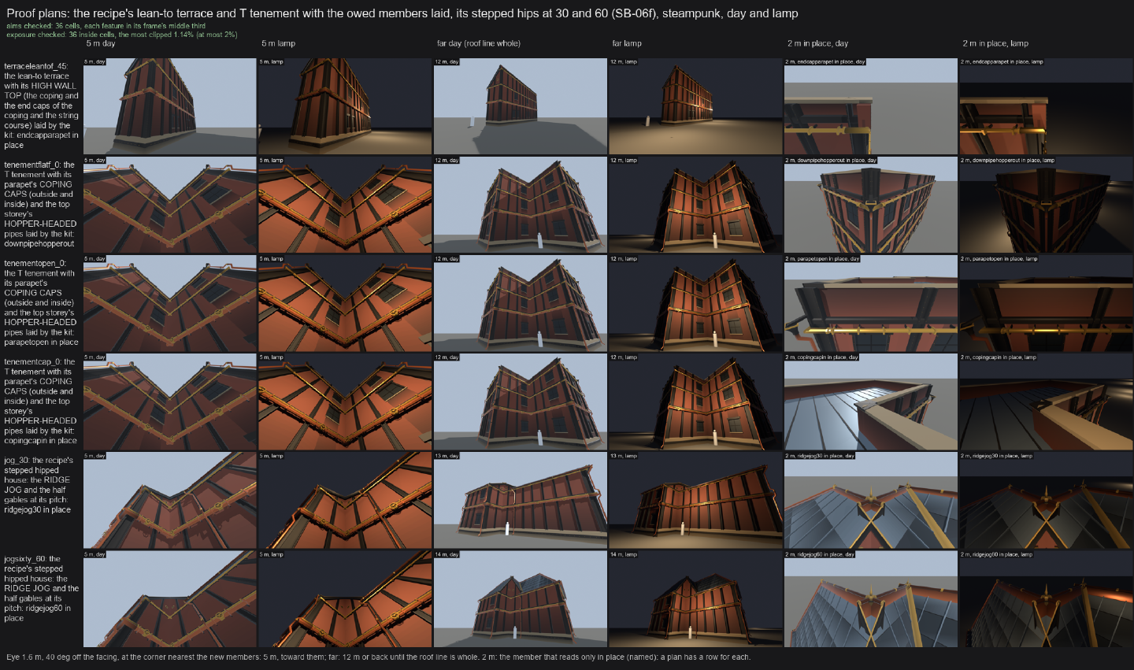
Task: View the downpipehopperout in place lamp thumbnail
Action: click(x=1046, y=205)
